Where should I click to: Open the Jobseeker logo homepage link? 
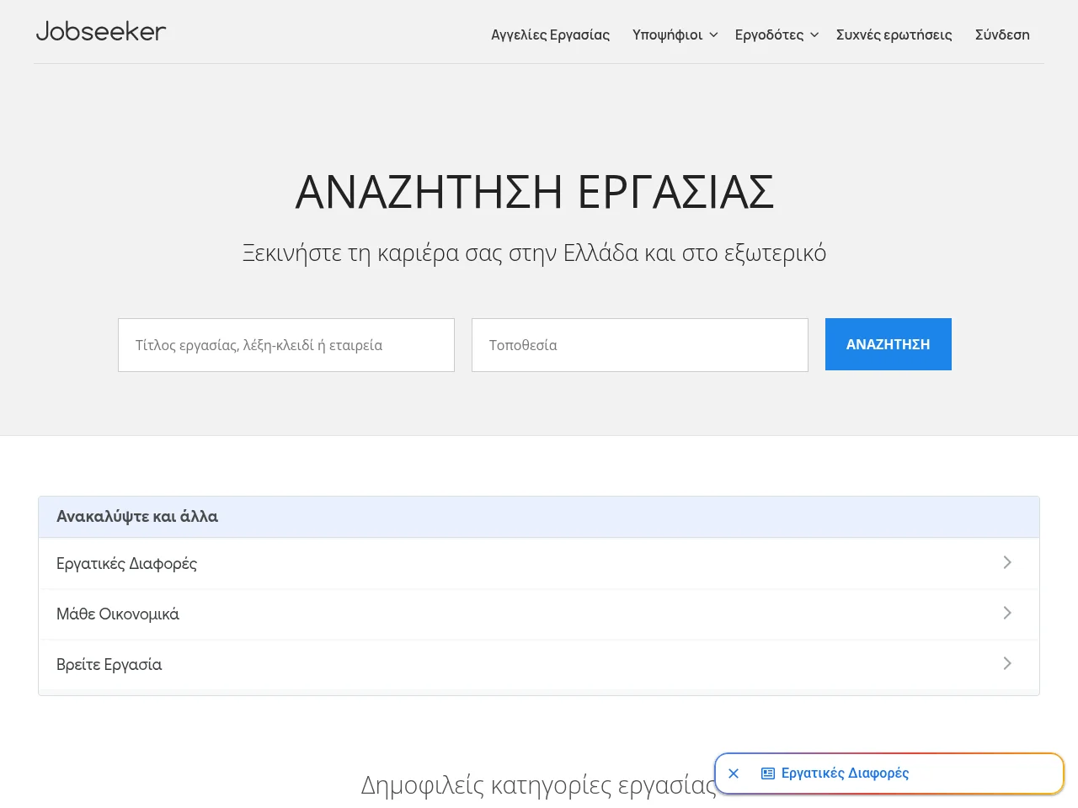101,32
